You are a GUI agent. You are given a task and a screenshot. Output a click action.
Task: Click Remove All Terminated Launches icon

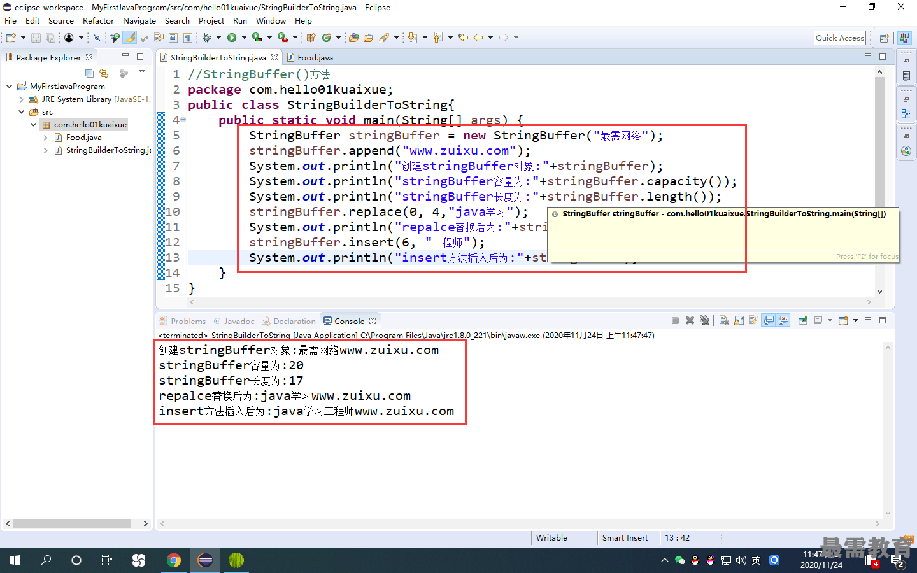coord(704,320)
